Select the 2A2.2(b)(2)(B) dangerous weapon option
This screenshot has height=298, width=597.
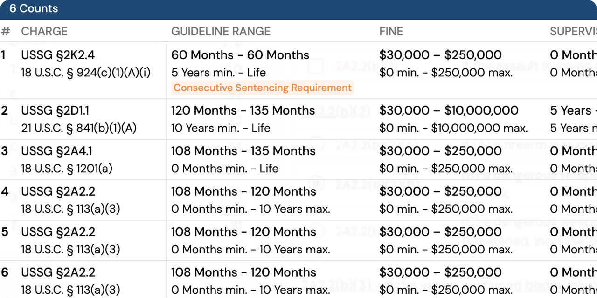point(316,183)
